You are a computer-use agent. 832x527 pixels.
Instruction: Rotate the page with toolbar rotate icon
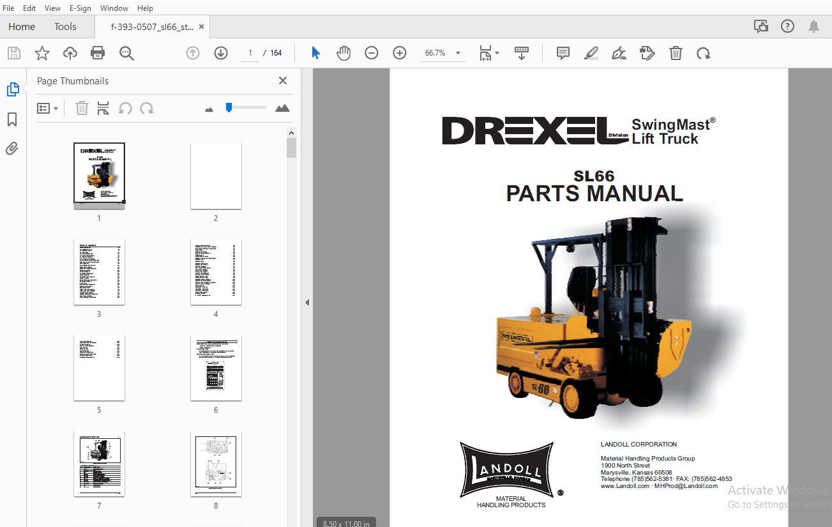coord(704,53)
